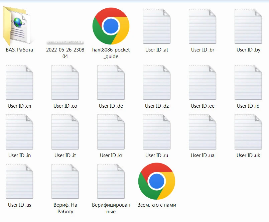
Task: Select the User ID .by file icon
Action: pos(248,26)
